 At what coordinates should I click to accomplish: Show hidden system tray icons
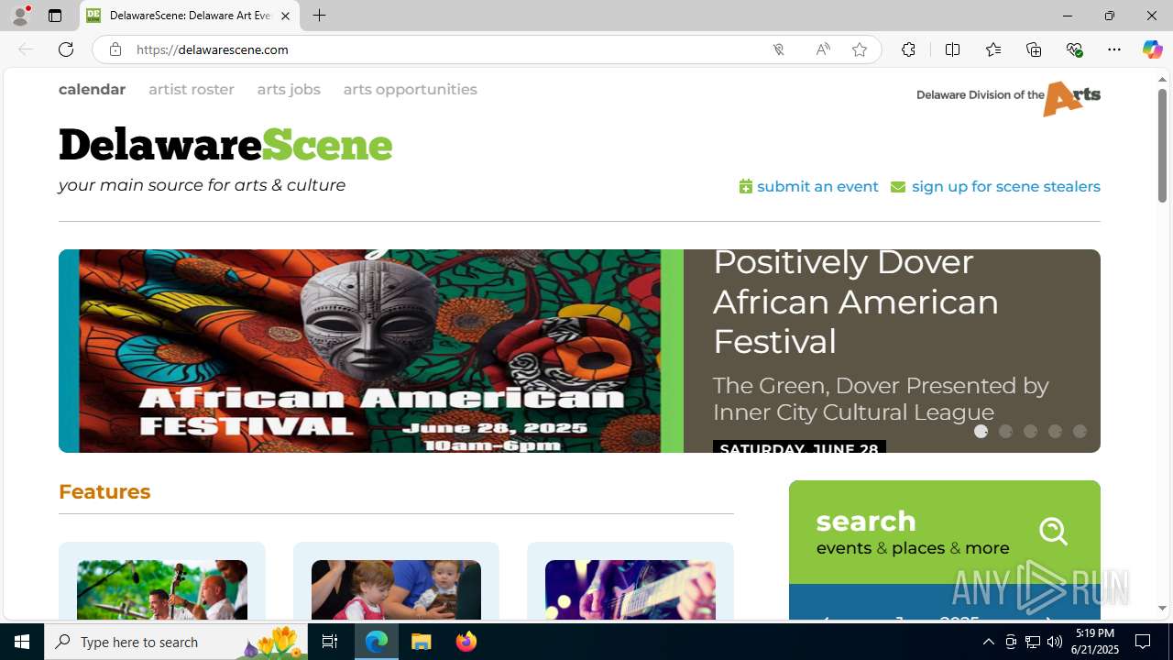(x=988, y=642)
